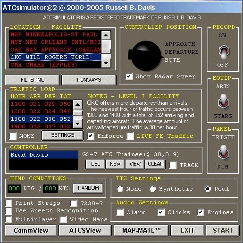The height and width of the screenshot is (243, 243).
Task: Open the RUNWAYS dialog
Action: point(89,80)
